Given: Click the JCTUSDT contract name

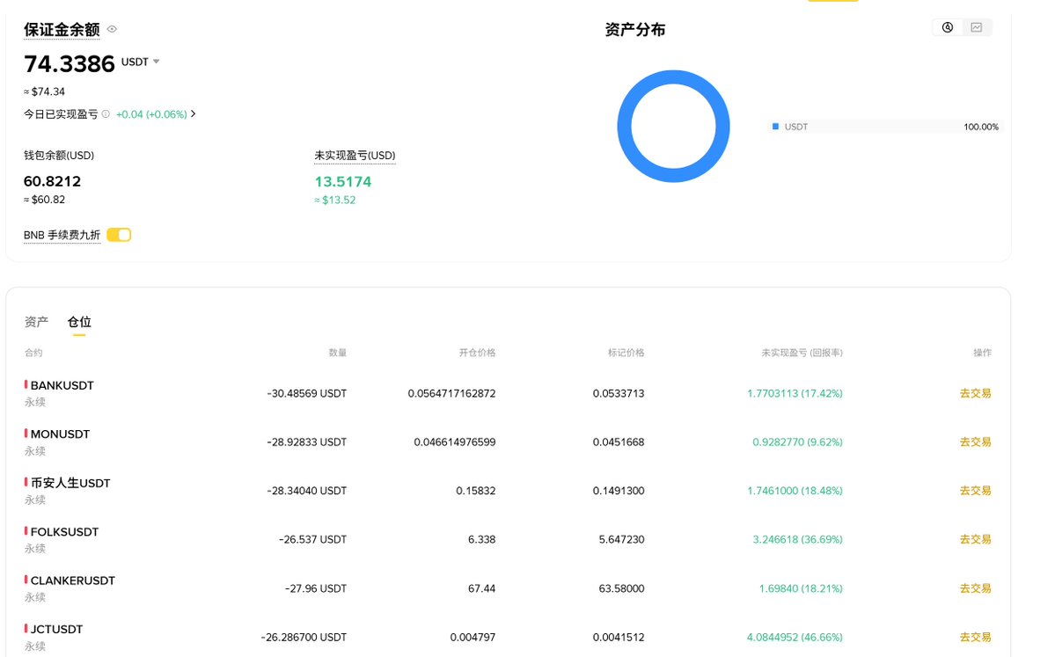Looking at the screenshot, I should coord(56,629).
